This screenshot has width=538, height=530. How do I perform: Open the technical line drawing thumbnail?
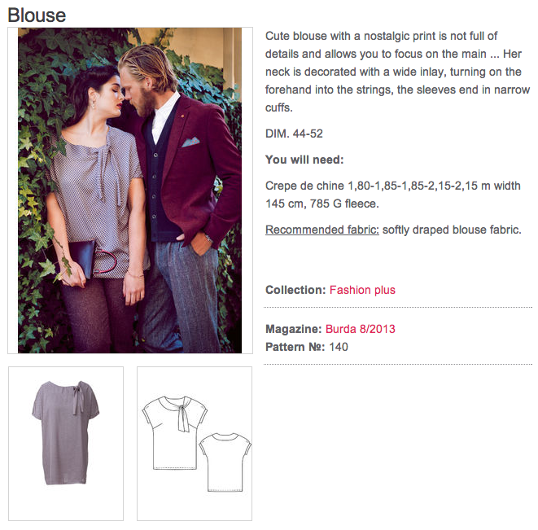coord(195,443)
